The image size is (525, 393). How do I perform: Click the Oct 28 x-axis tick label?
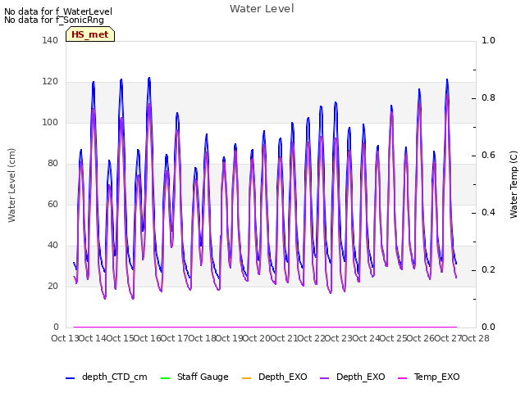tap(476, 338)
